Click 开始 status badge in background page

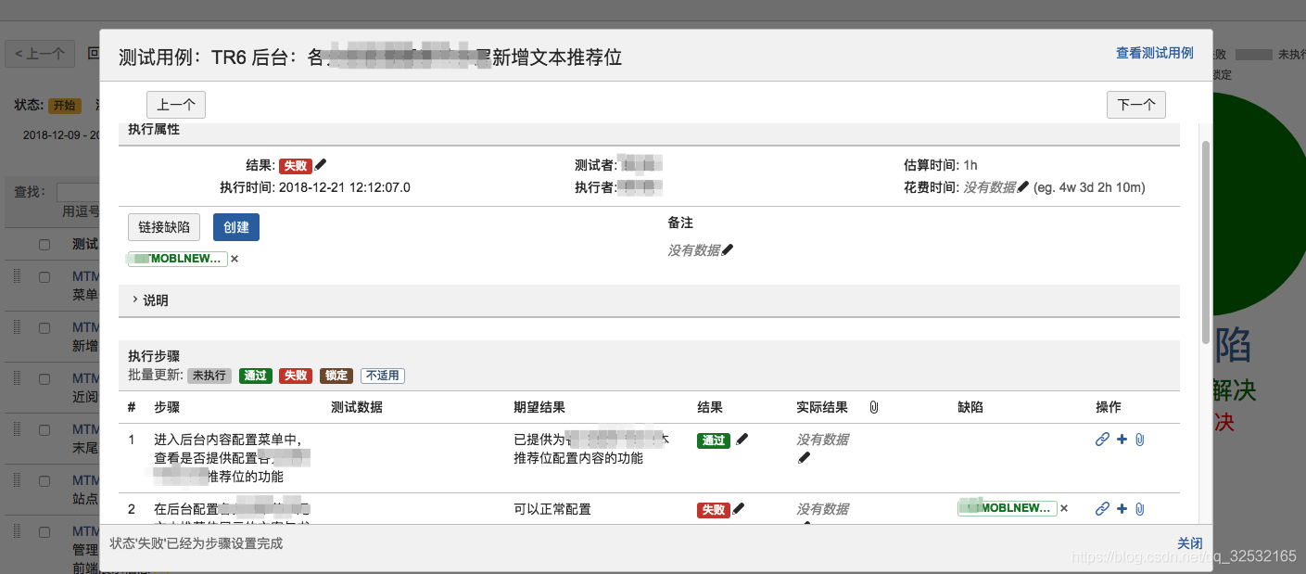65,106
